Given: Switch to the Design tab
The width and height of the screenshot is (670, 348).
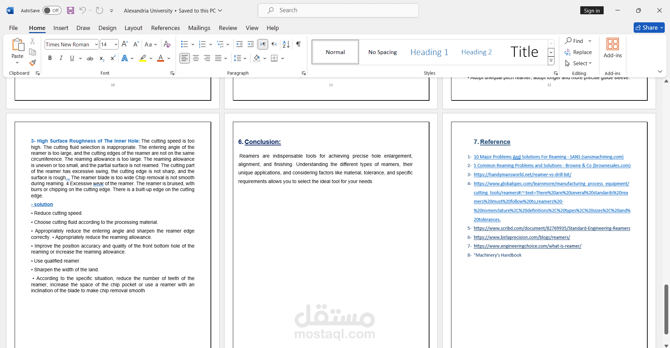Looking at the screenshot, I should click(x=107, y=28).
